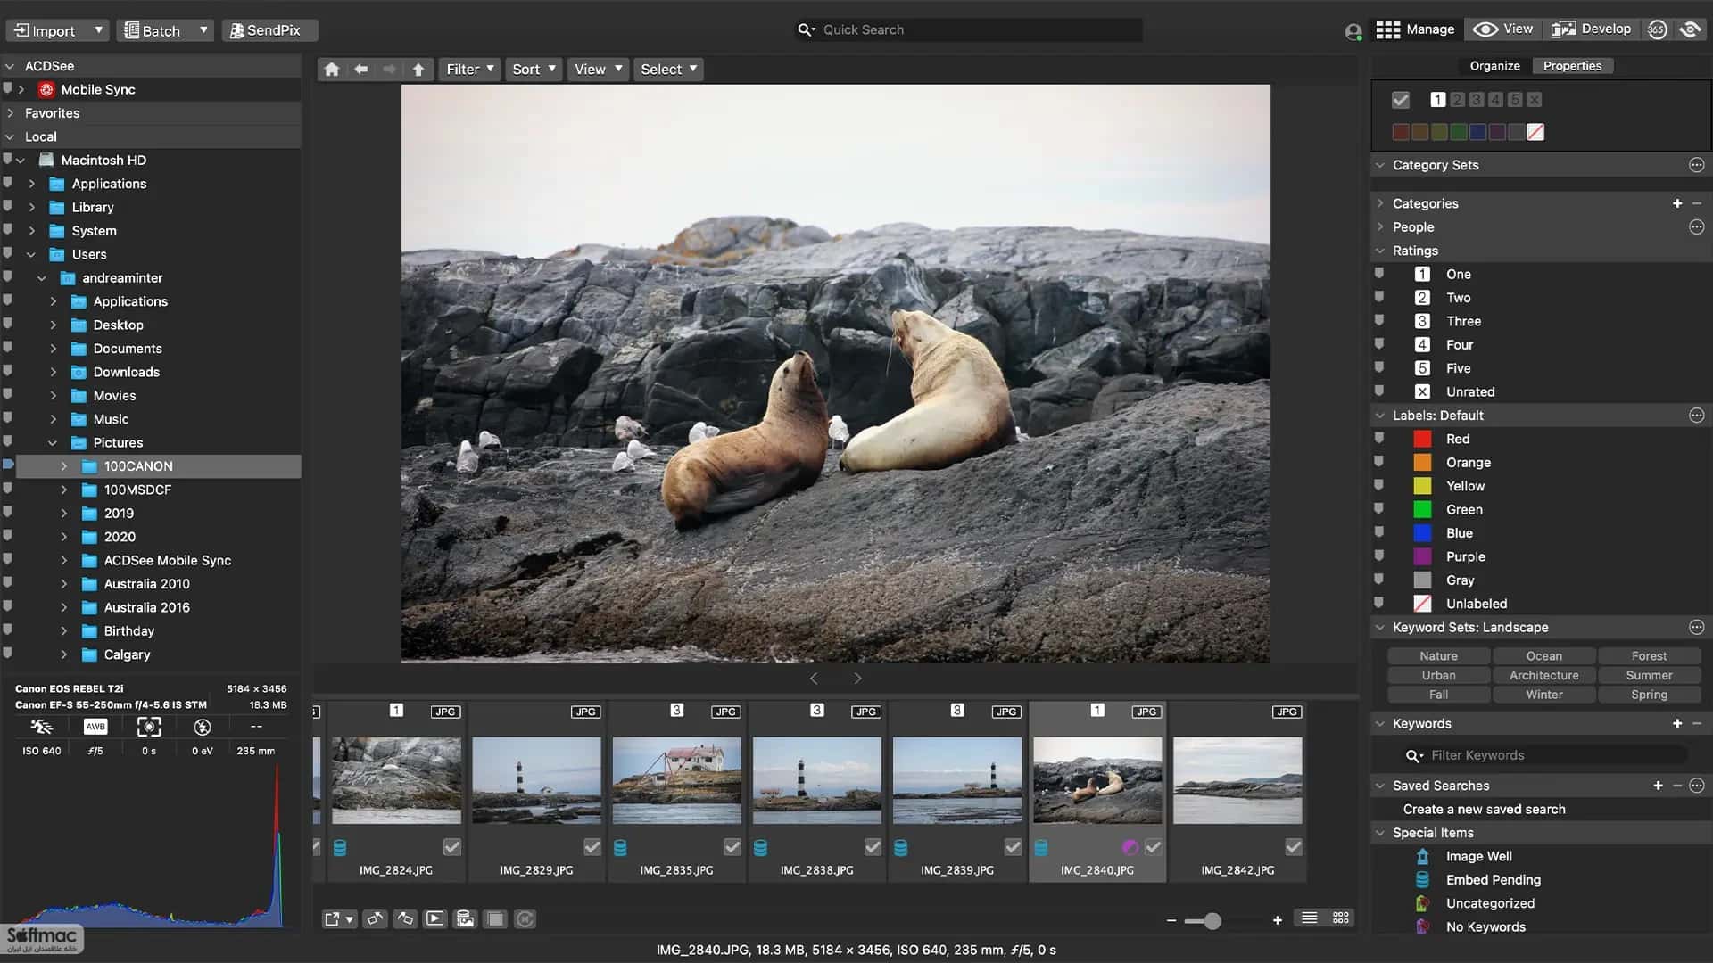Switch to View mode
The width and height of the screenshot is (1713, 963).
point(1503,29)
